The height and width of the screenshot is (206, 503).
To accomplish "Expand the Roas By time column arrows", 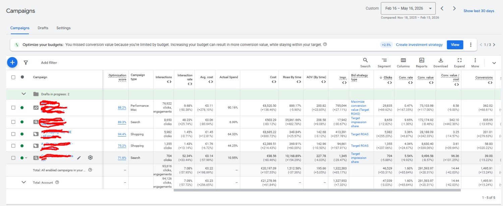I will [x=299, y=82].
